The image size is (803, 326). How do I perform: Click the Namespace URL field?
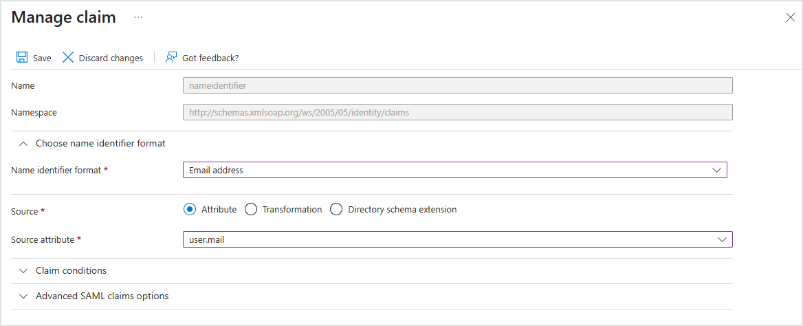tap(458, 113)
